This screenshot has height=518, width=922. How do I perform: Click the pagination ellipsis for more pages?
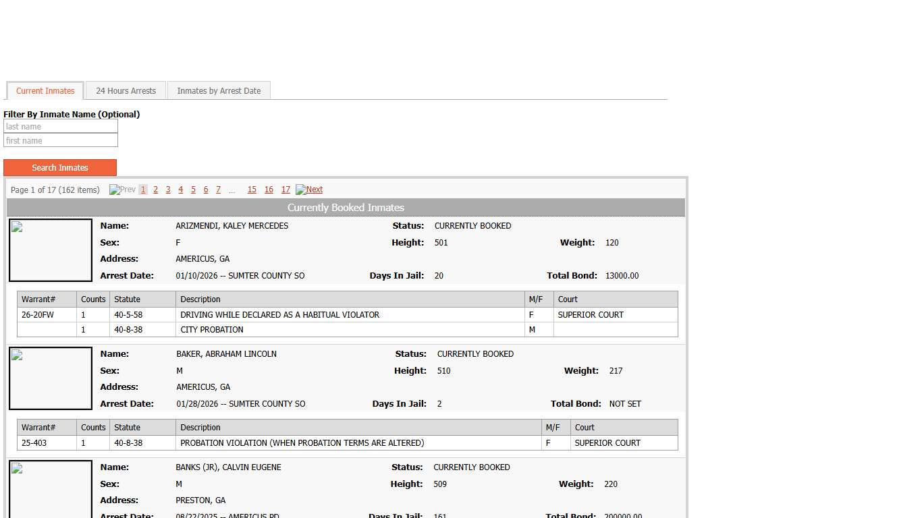click(x=232, y=191)
